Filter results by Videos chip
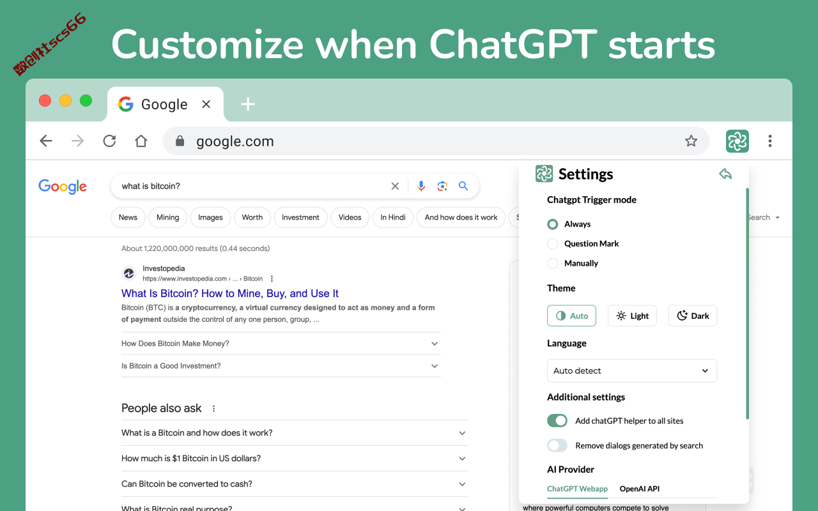Viewport: 818px width, 511px height. pos(350,217)
